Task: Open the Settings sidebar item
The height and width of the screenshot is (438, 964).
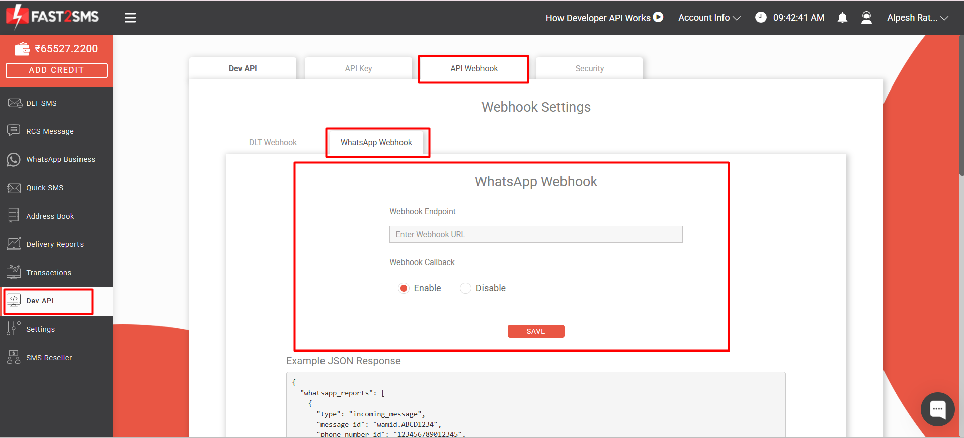Action: coord(56,329)
